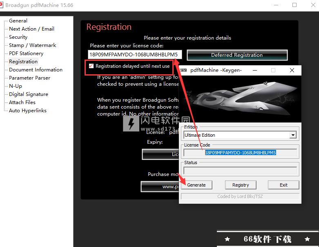Minimize the Broadgun pdfMachine window
The image size is (319, 247).
276,5
